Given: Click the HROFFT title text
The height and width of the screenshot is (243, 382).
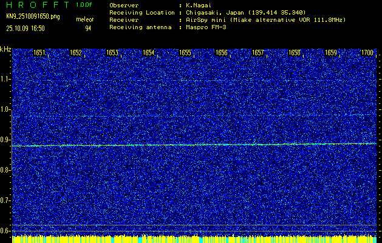Looking at the screenshot, I should click(x=36, y=4).
